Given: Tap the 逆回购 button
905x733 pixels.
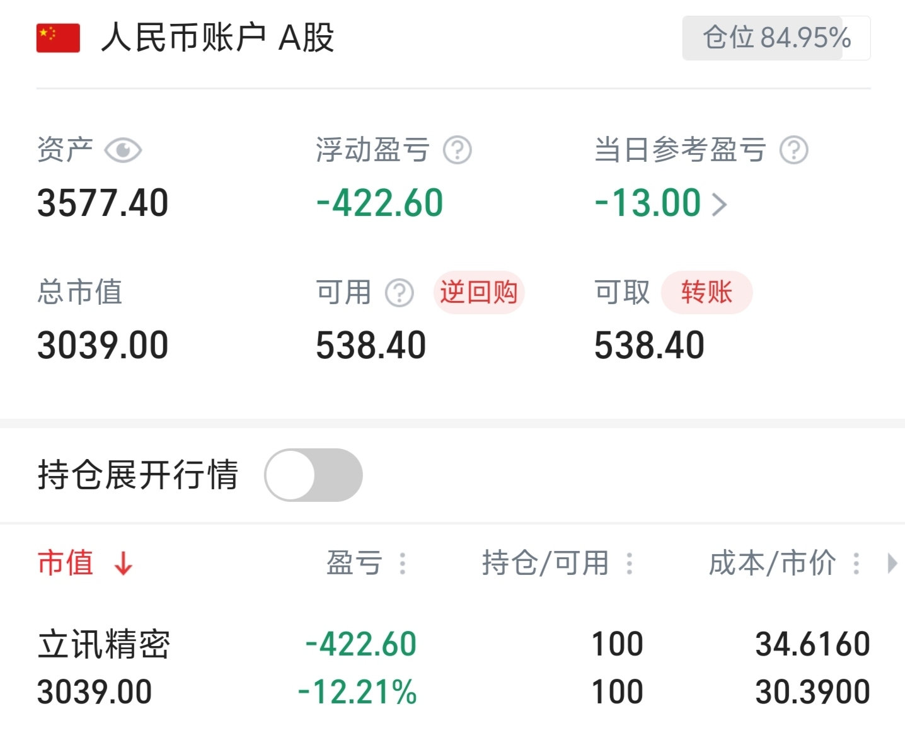Looking at the screenshot, I should [x=478, y=293].
